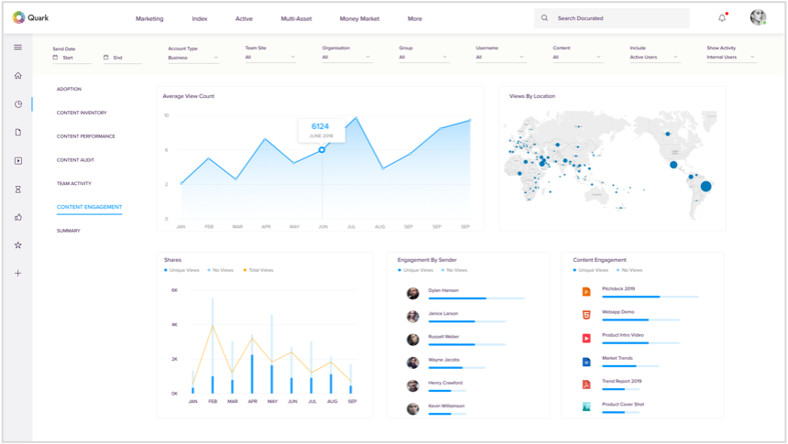Toggle Unique Views legend in Content Engagement card
Image resolution: width=788 pixels, height=444 pixels.
[x=591, y=270]
